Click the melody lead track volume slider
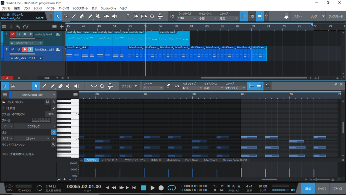The height and width of the screenshot is (195, 346). tap(26, 38)
